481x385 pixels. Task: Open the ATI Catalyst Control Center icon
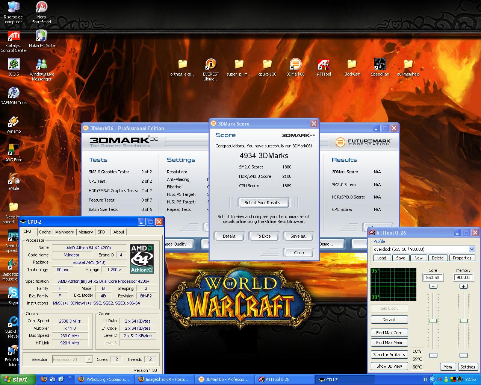pos(14,41)
